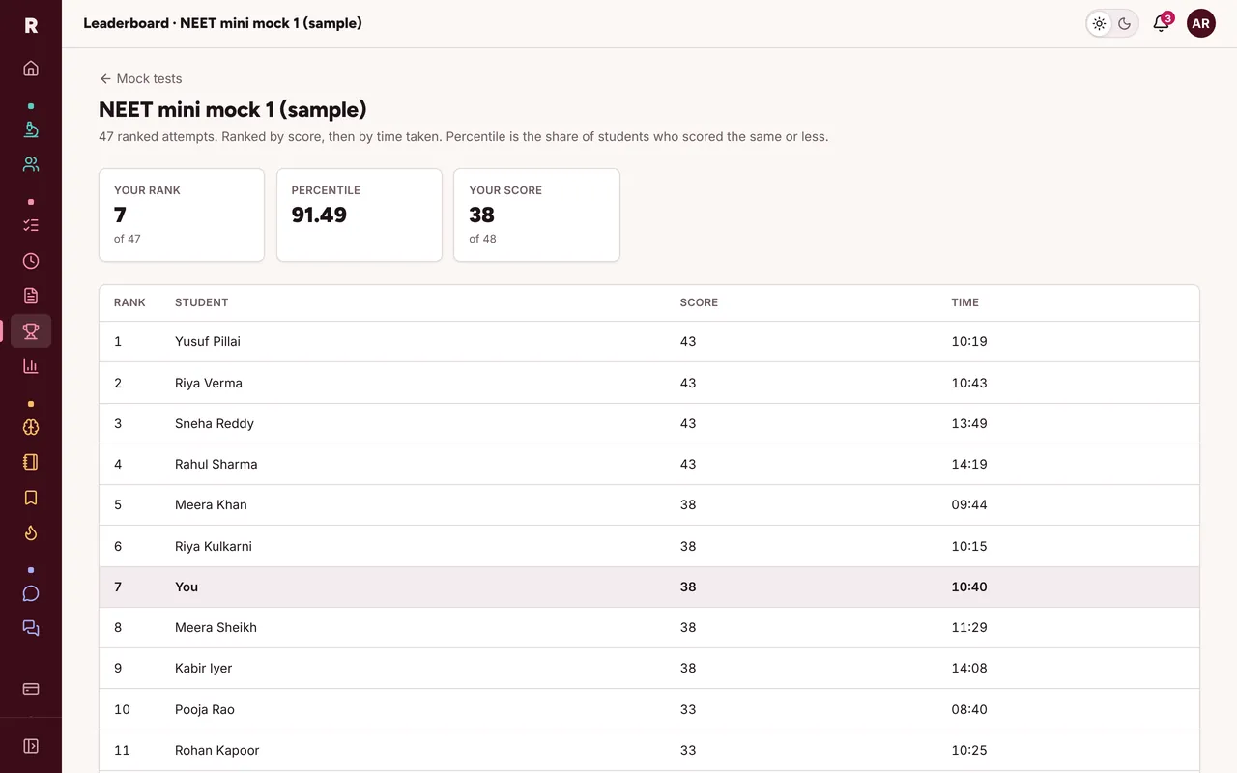Click the credit card billing icon
This screenshot has height=773, width=1237.
click(x=31, y=689)
